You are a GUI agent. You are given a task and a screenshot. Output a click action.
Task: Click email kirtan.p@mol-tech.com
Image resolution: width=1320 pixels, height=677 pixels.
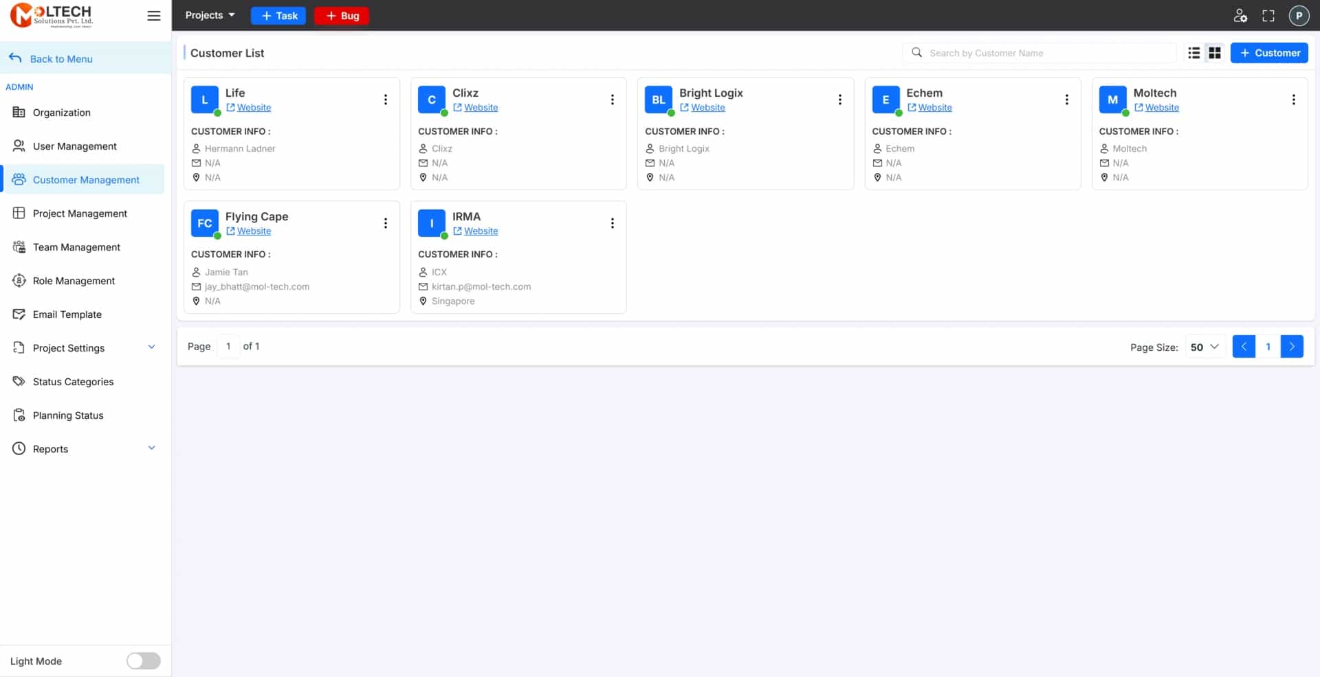coord(481,287)
